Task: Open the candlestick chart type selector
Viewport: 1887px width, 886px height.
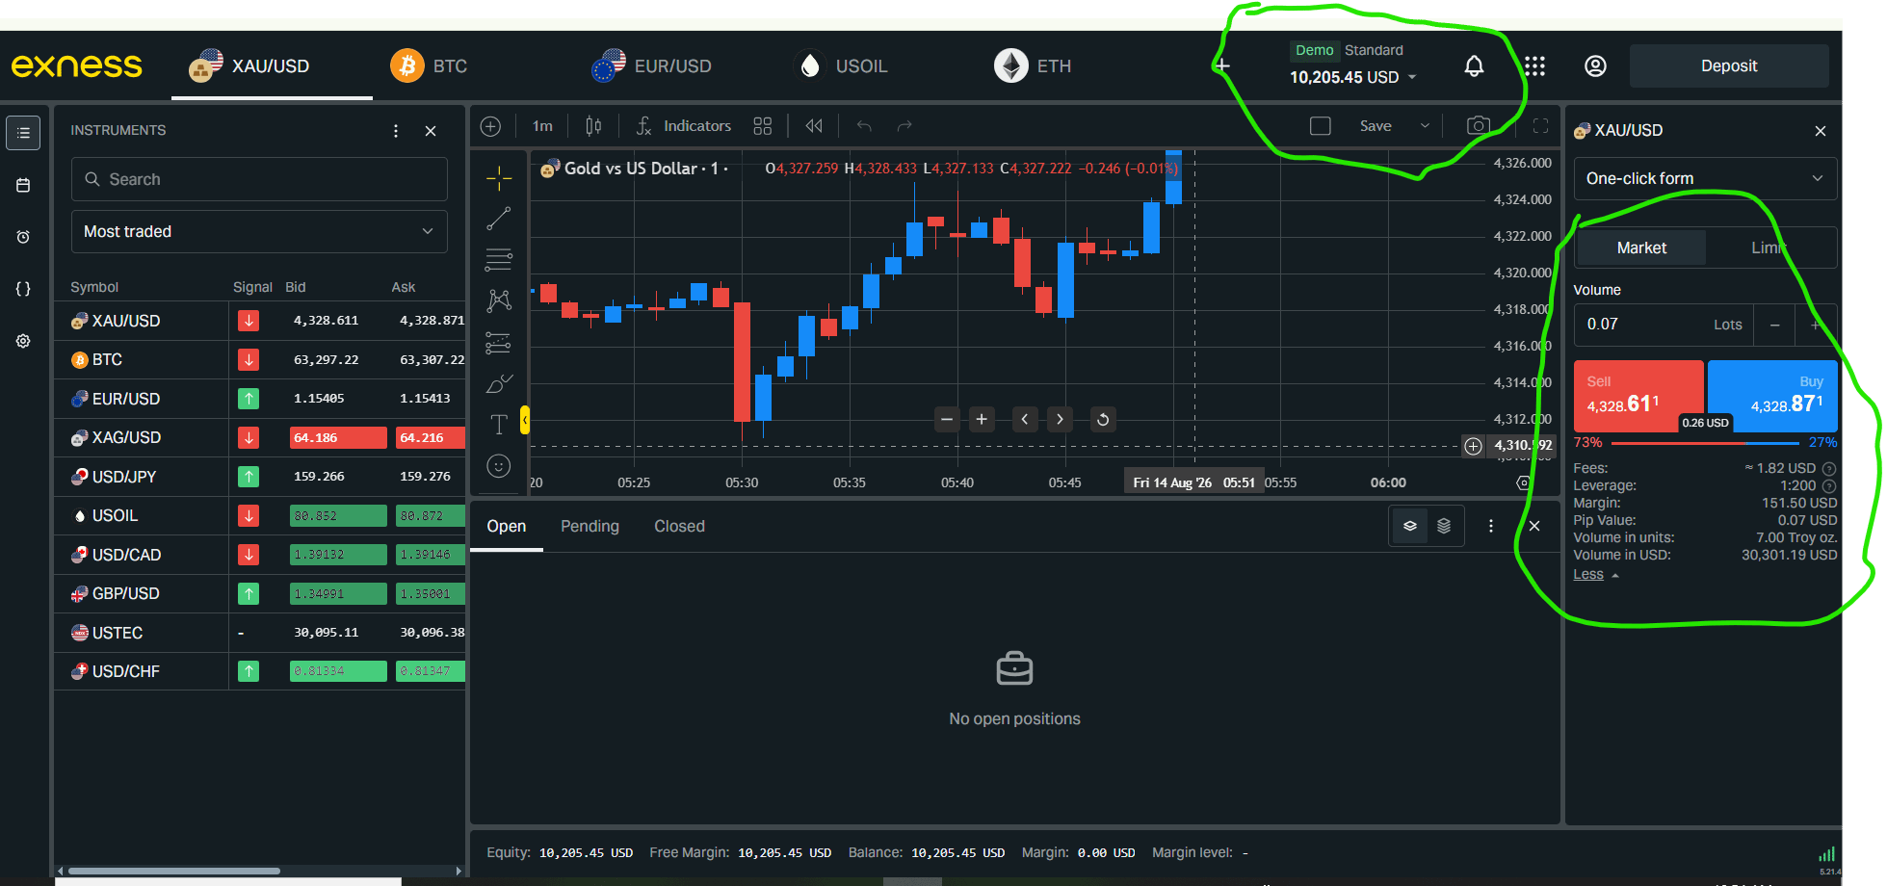Action: 593,126
